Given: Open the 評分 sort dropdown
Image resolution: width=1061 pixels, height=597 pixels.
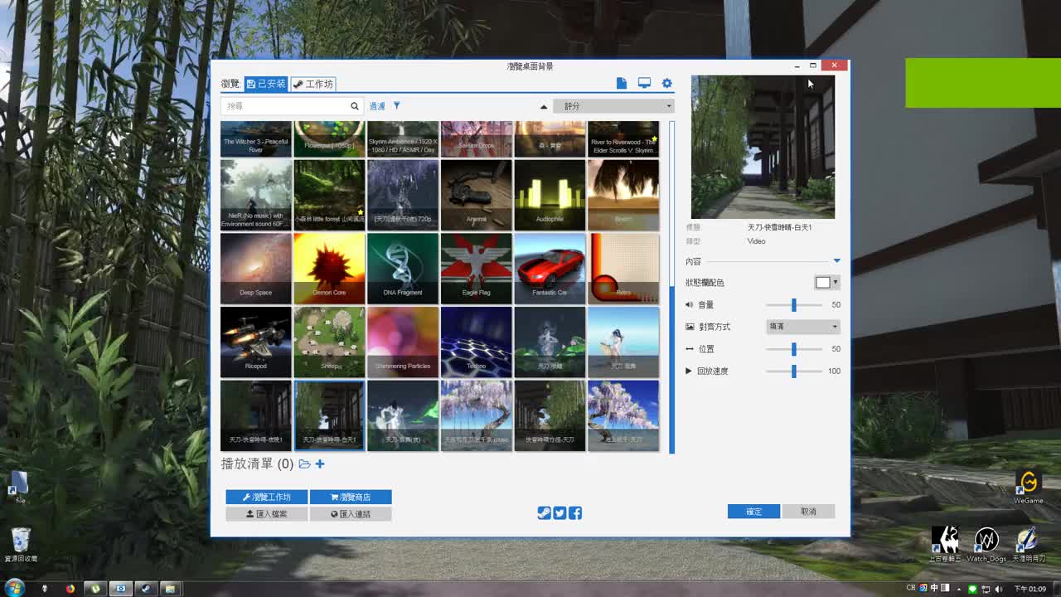Looking at the screenshot, I should tap(613, 106).
